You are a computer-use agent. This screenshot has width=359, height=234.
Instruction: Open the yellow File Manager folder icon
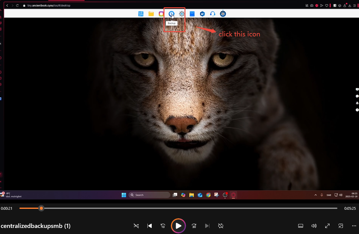[x=151, y=14]
